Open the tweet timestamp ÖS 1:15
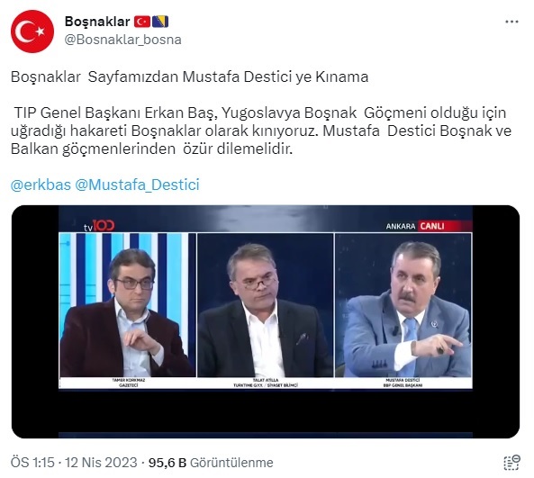534x478 pixels. (x=32, y=463)
